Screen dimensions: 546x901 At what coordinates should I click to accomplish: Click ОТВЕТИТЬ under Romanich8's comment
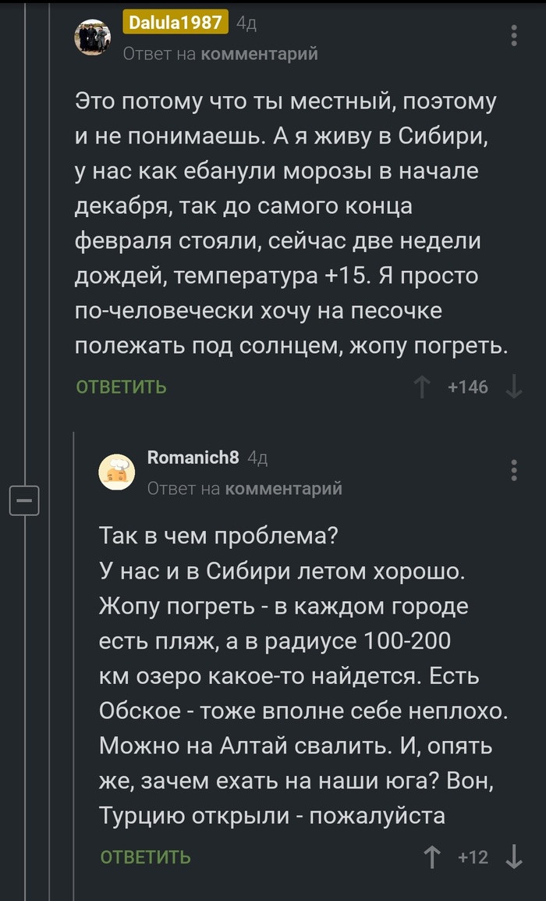coord(146,857)
